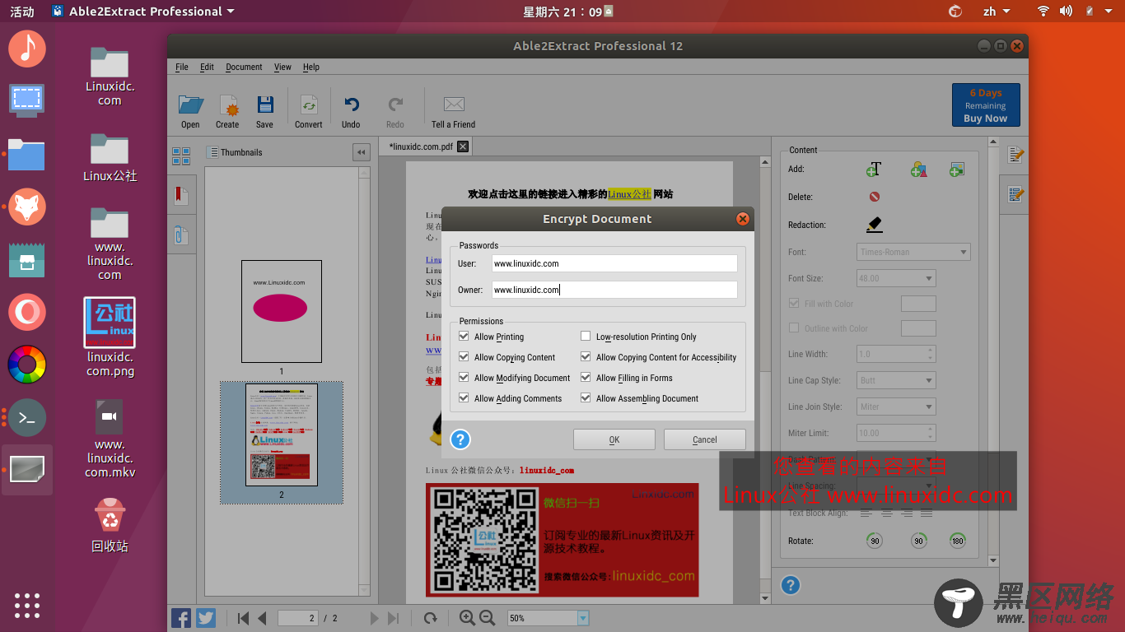Select page 1 thumbnail
Image resolution: width=1125 pixels, height=632 pixels.
tap(282, 311)
